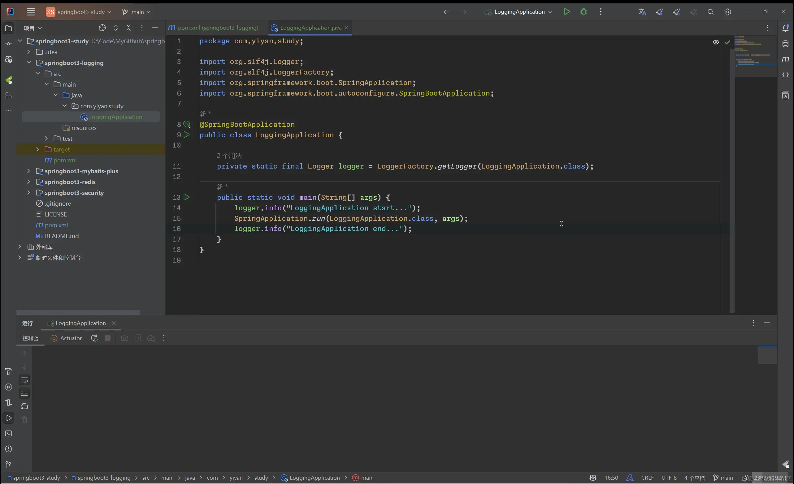Image resolution: width=794 pixels, height=484 pixels.
Task: Open Git tool window at bottom
Action: [x=9, y=464]
